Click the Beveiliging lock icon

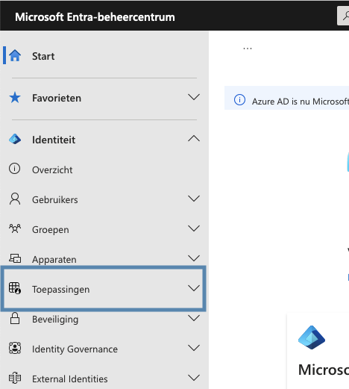coord(15,318)
